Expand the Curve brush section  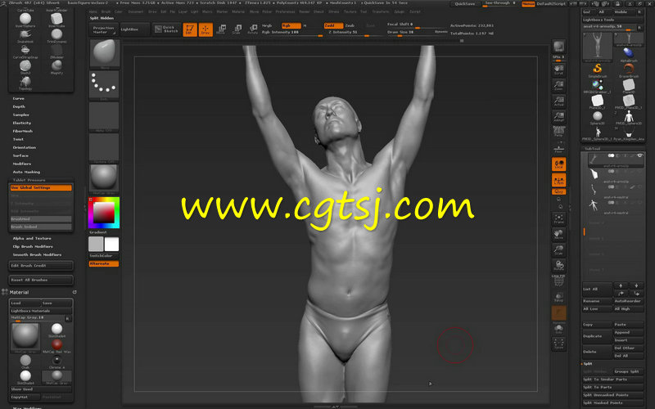pos(18,98)
